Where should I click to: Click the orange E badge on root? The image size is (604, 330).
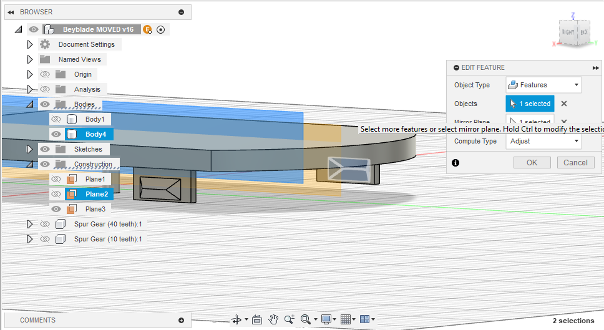(x=147, y=29)
